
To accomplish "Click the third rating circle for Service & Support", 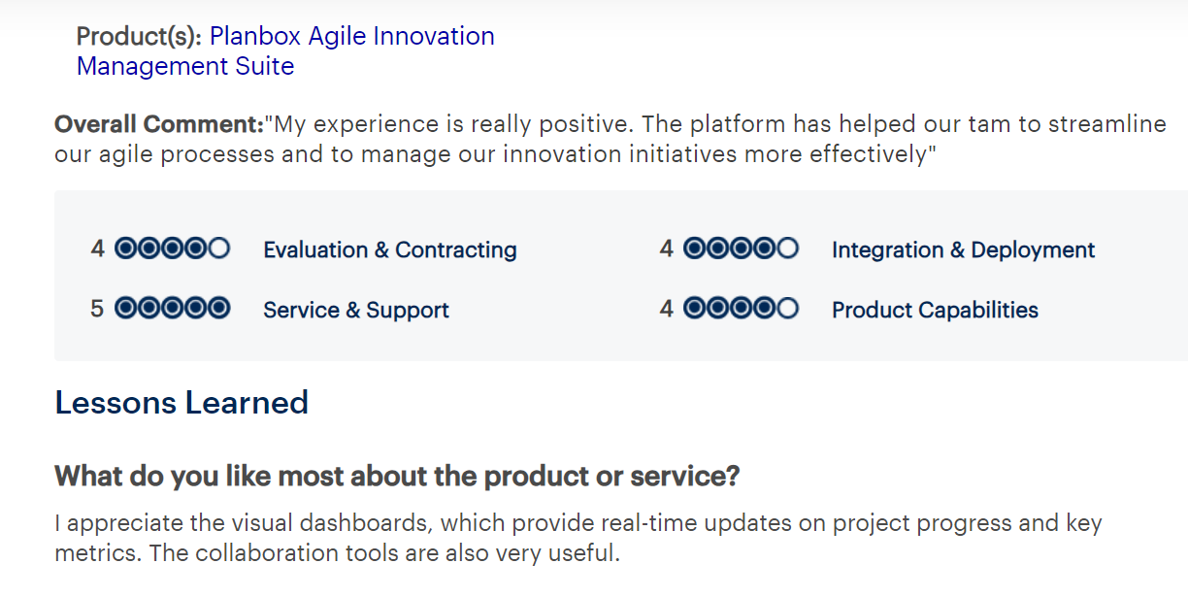I will [x=173, y=309].
